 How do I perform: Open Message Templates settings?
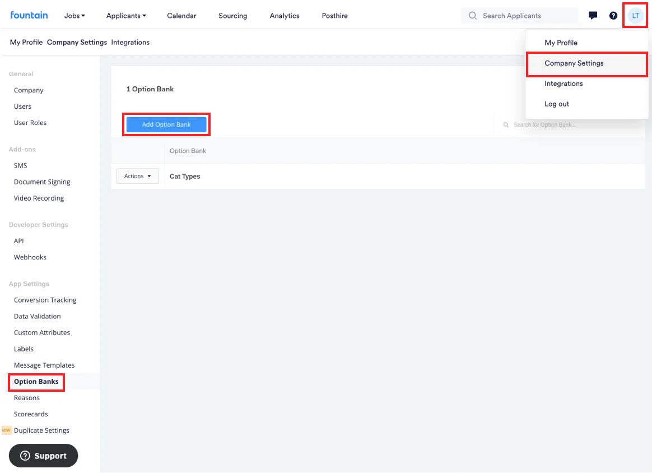coord(44,365)
